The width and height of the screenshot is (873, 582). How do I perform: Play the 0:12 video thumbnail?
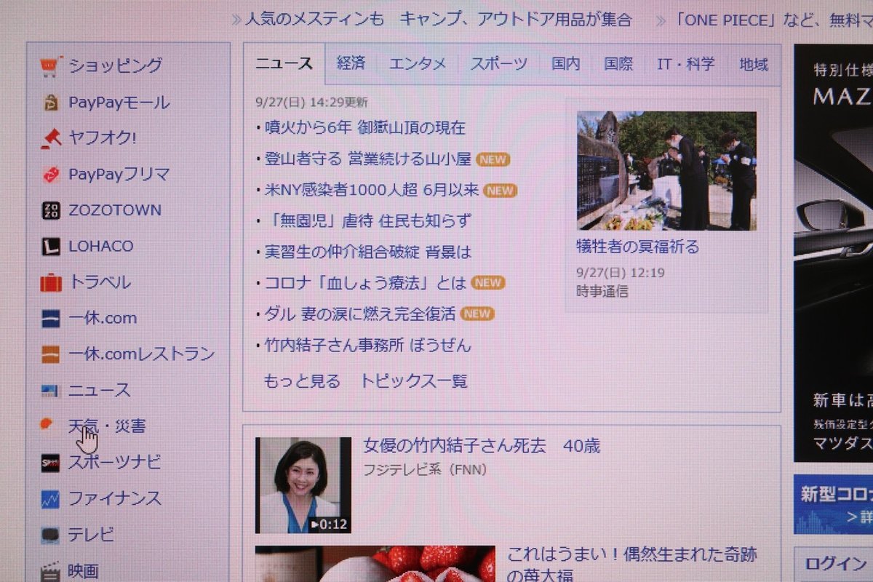303,485
